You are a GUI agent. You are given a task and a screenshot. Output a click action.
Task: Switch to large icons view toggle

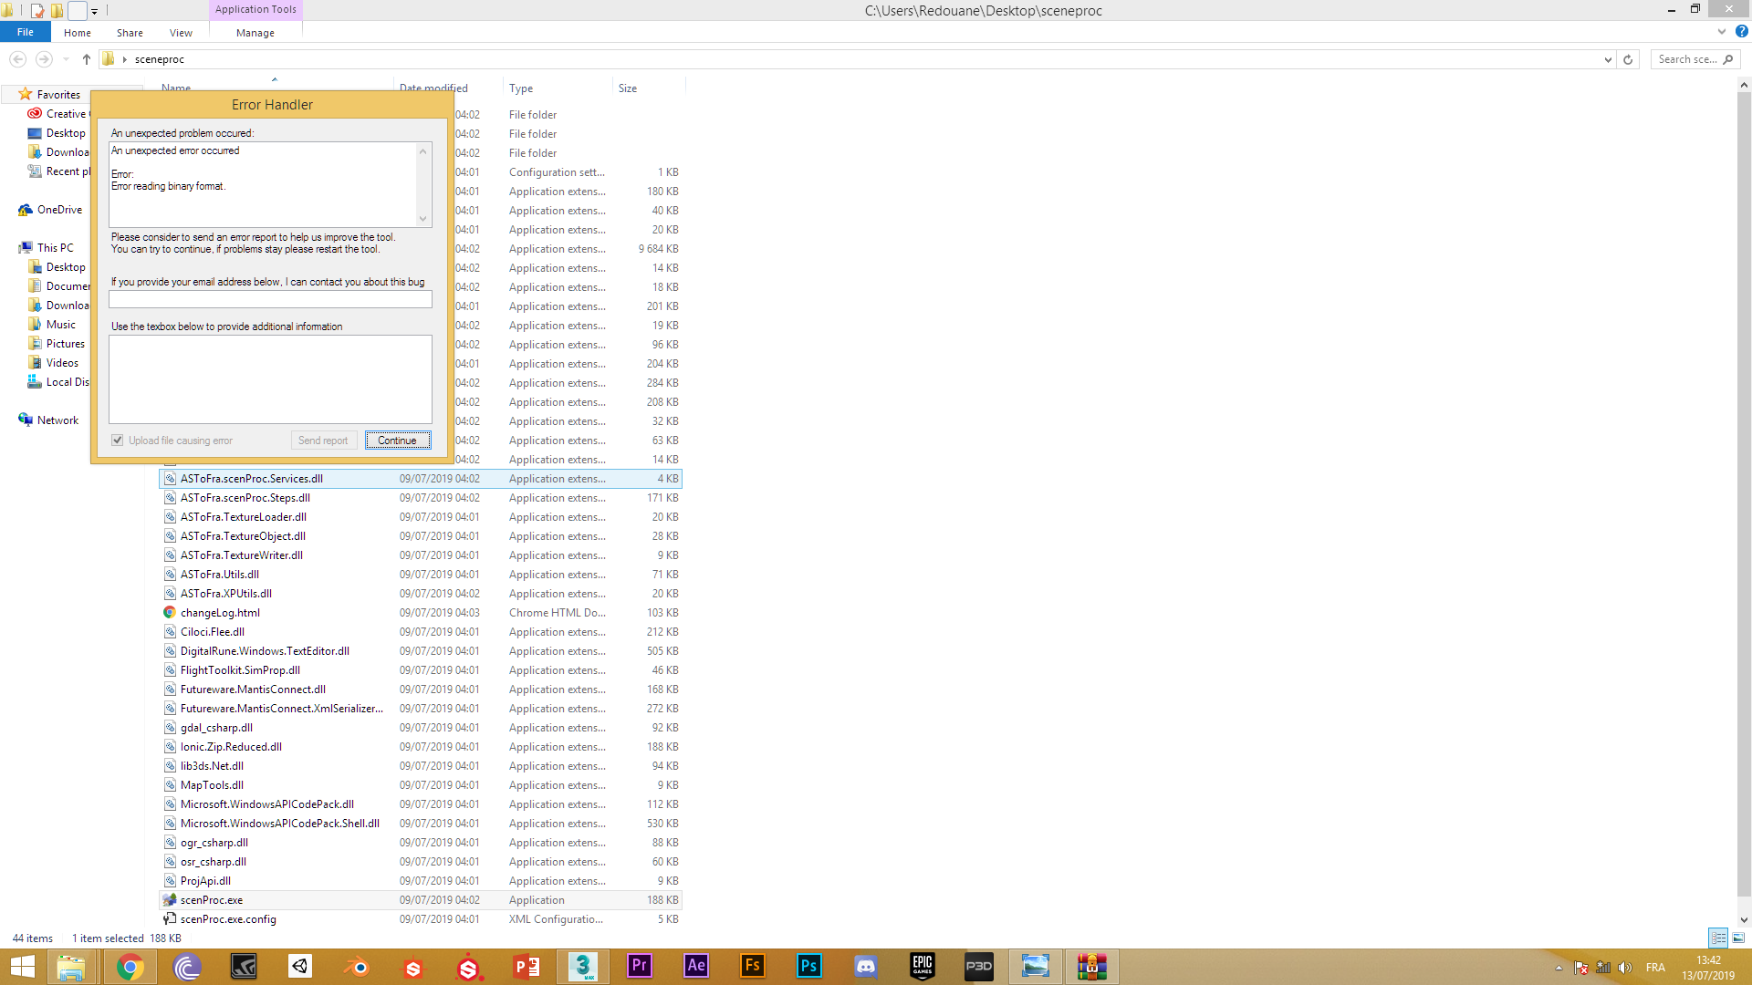pos(1738,938)
